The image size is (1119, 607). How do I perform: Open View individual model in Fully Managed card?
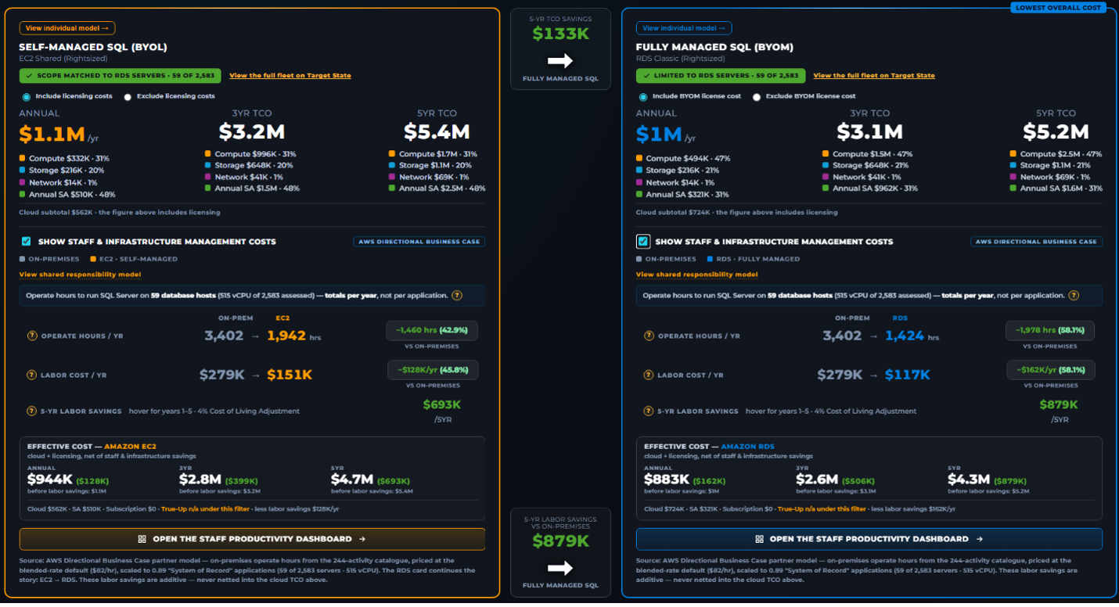click(x=684, y=28)
